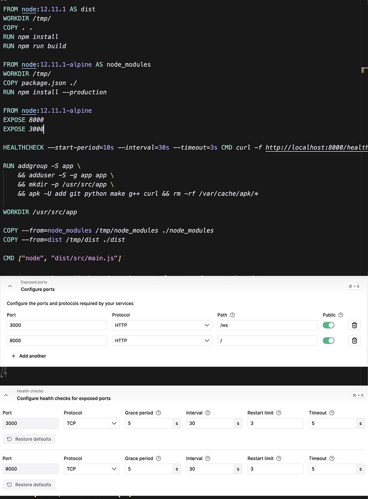Open the TCP protocol dropdown for health check 8000
The width and height of the screenshot is (368, 499).
pyautogui.click(x=91, y=469)
